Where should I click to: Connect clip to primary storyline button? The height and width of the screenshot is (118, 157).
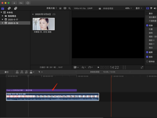pyautogui.click(x=17, y=72)
